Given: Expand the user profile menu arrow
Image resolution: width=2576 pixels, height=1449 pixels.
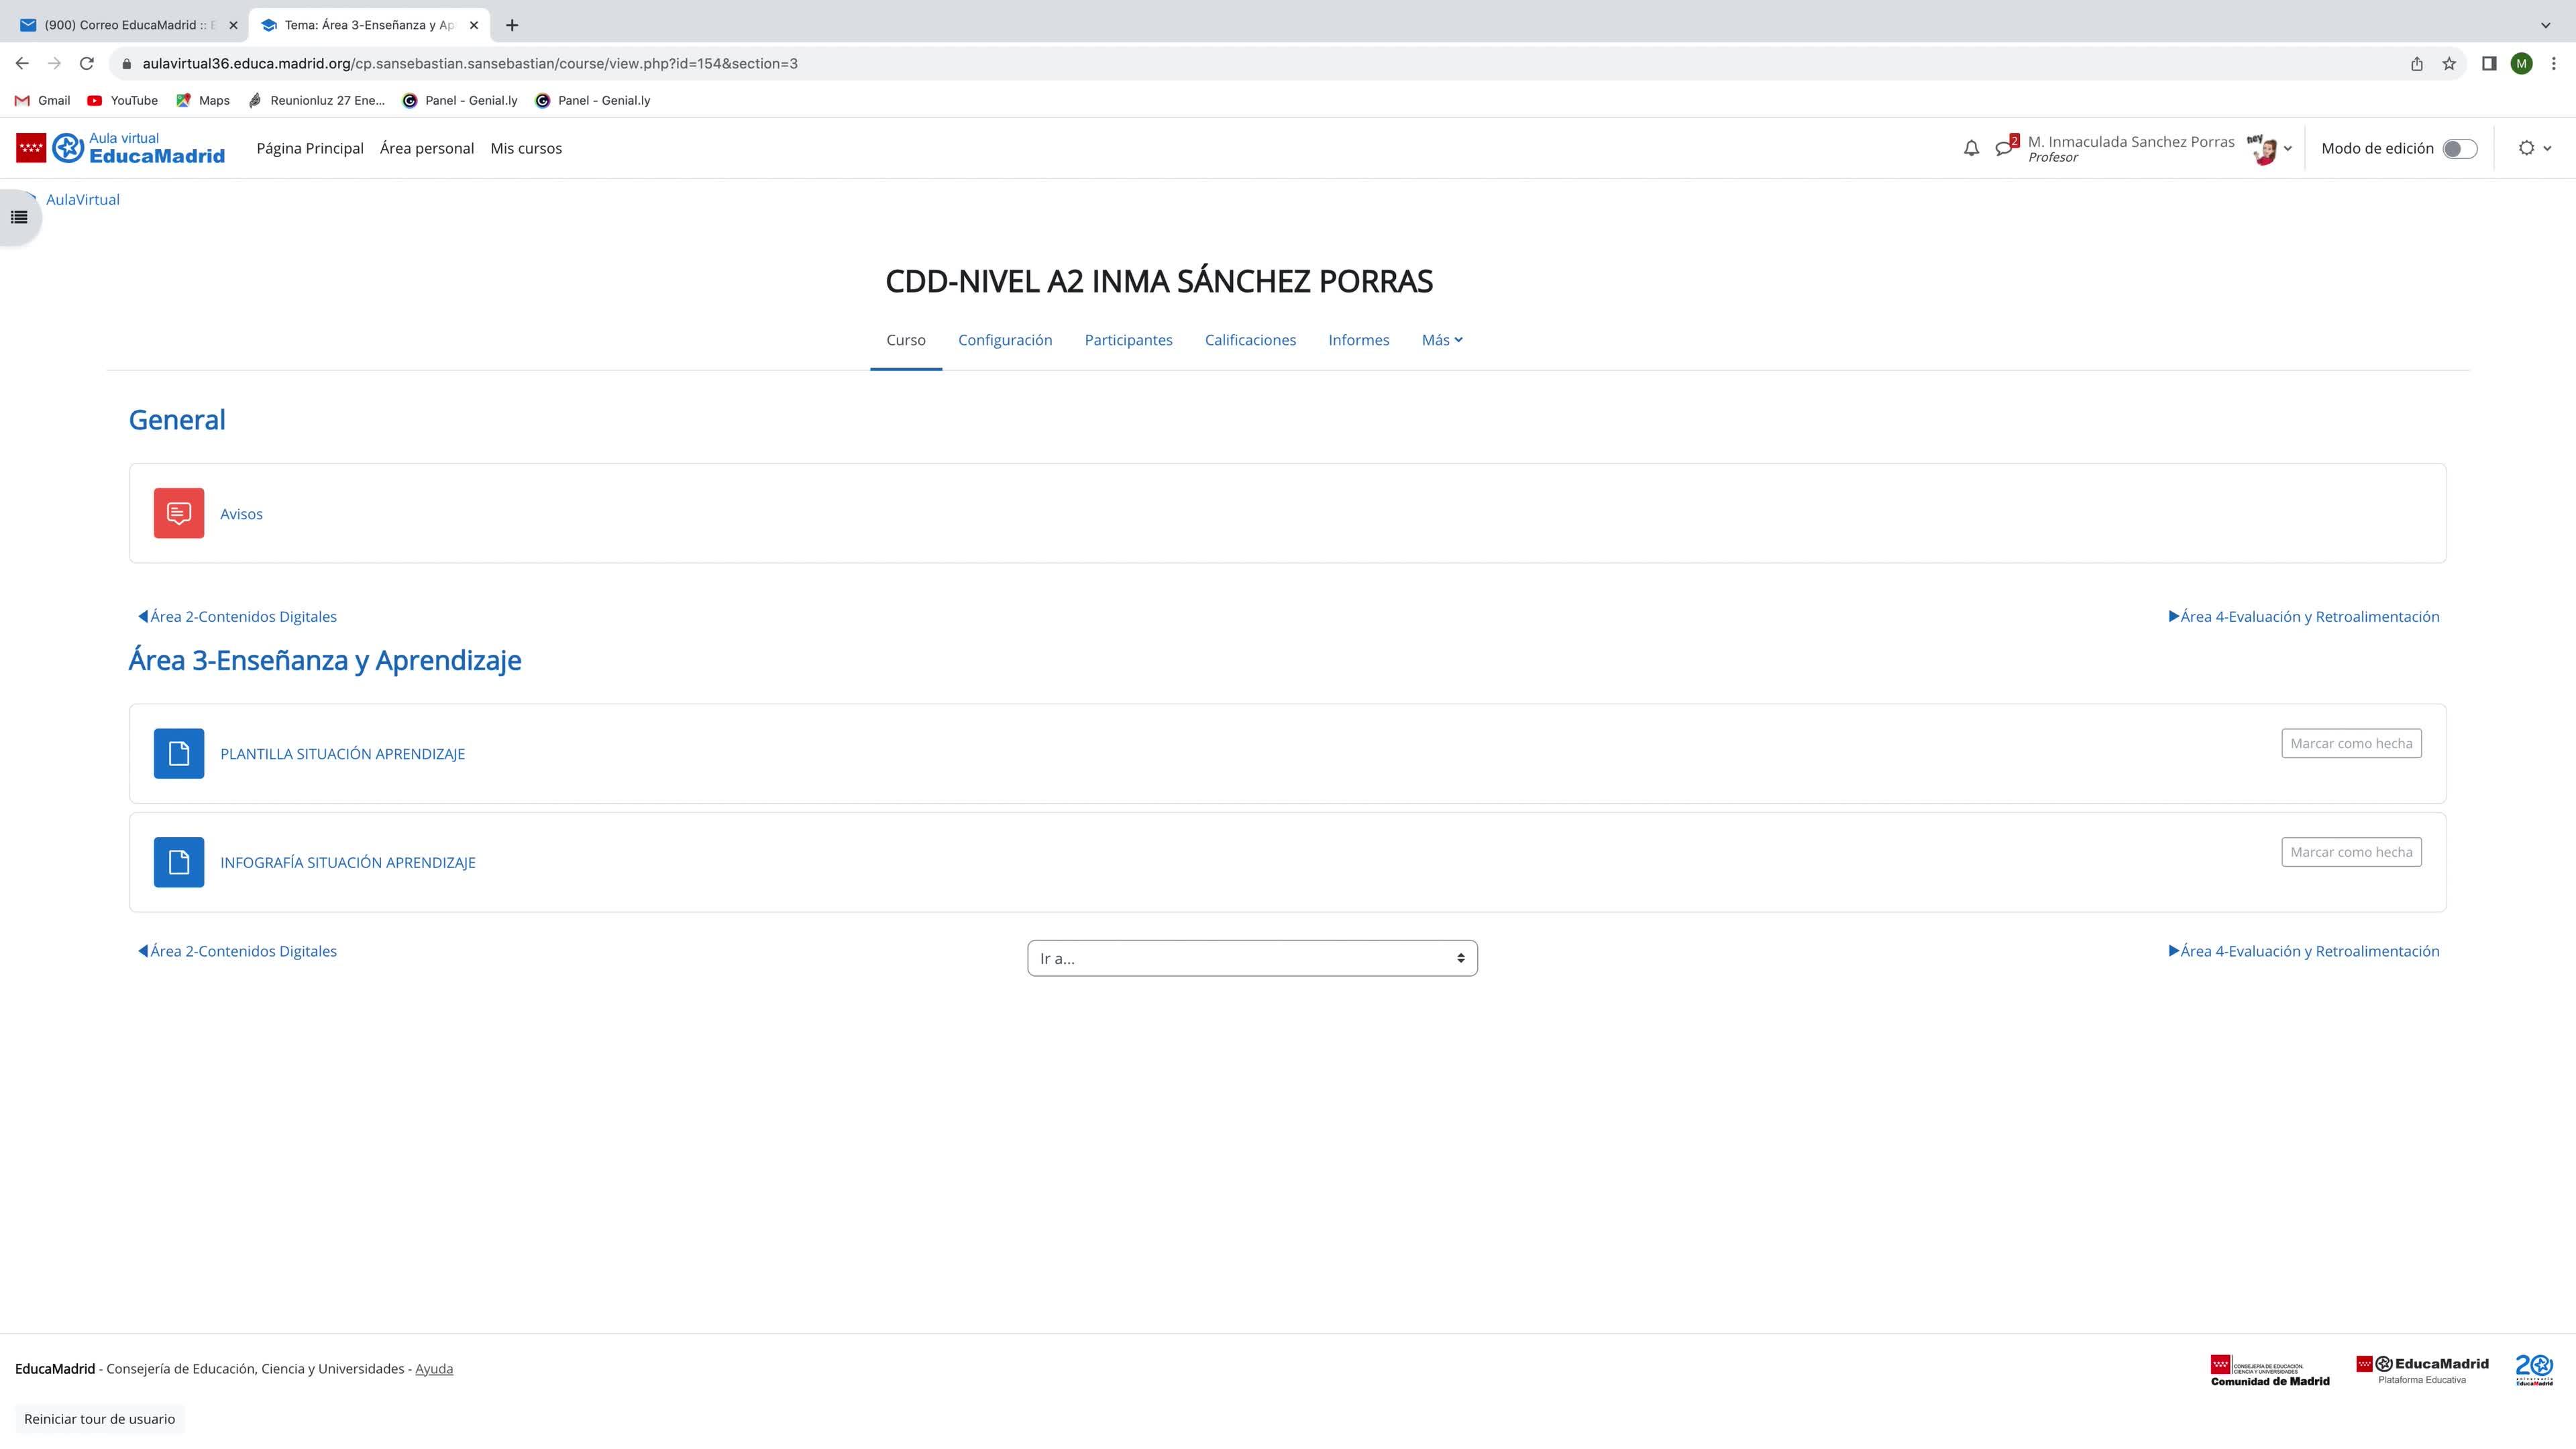Looking at the screenshot, I should pyautogui.click(x=2287, y=149).
